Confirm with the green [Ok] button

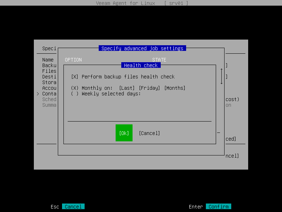pos(124,133)
